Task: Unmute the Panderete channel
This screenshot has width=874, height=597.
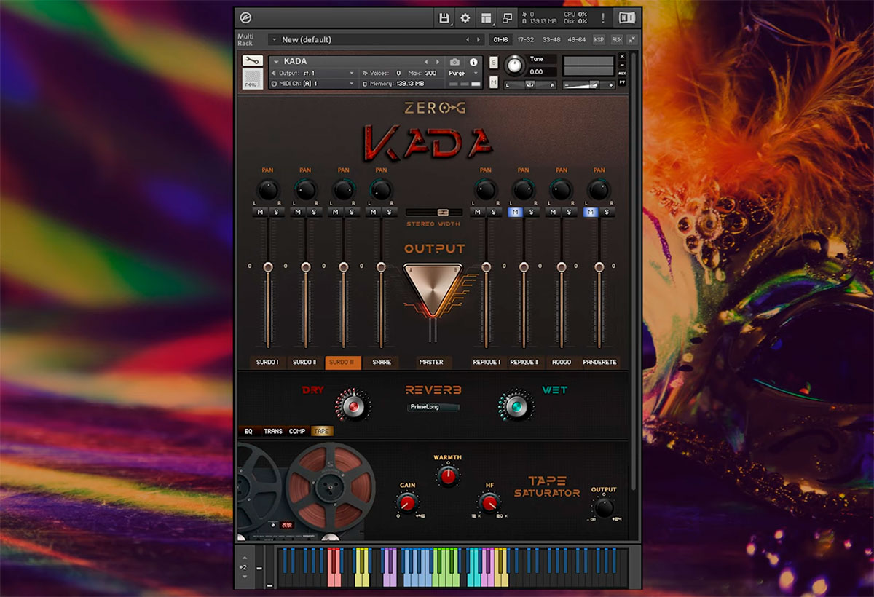Action: click(591, 212)
